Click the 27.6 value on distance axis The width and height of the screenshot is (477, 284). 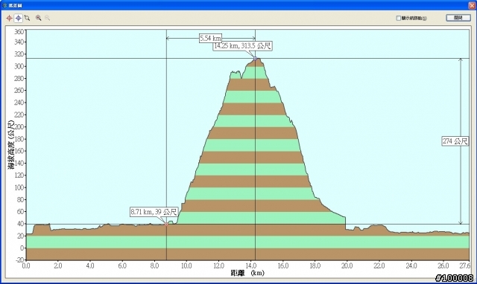pos(464,266)
